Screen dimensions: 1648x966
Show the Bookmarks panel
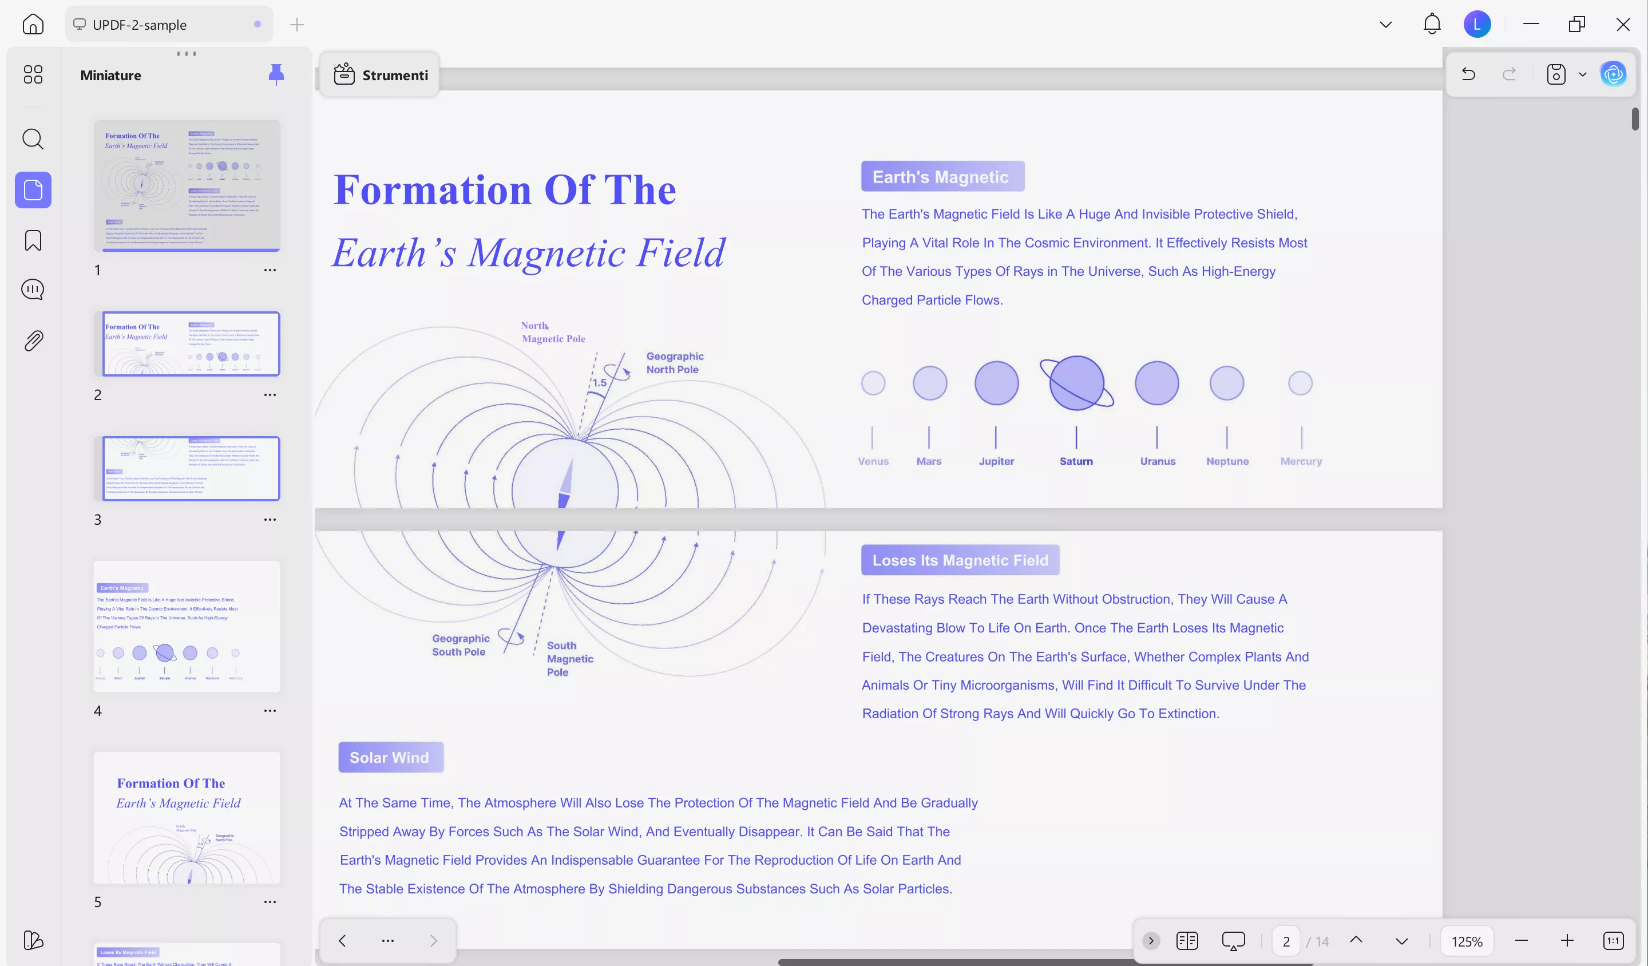pyautogui.click(x=33, y=241)
